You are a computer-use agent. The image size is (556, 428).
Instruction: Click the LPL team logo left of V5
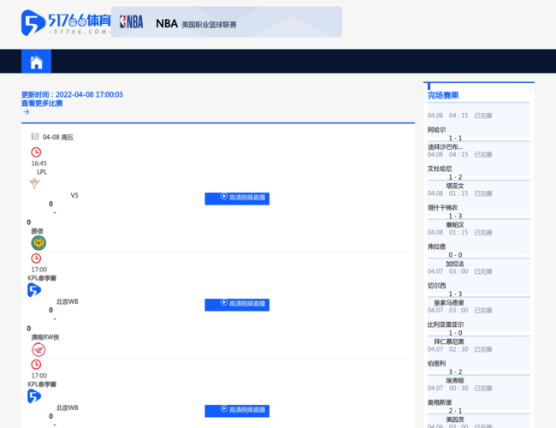pos(34,183)
